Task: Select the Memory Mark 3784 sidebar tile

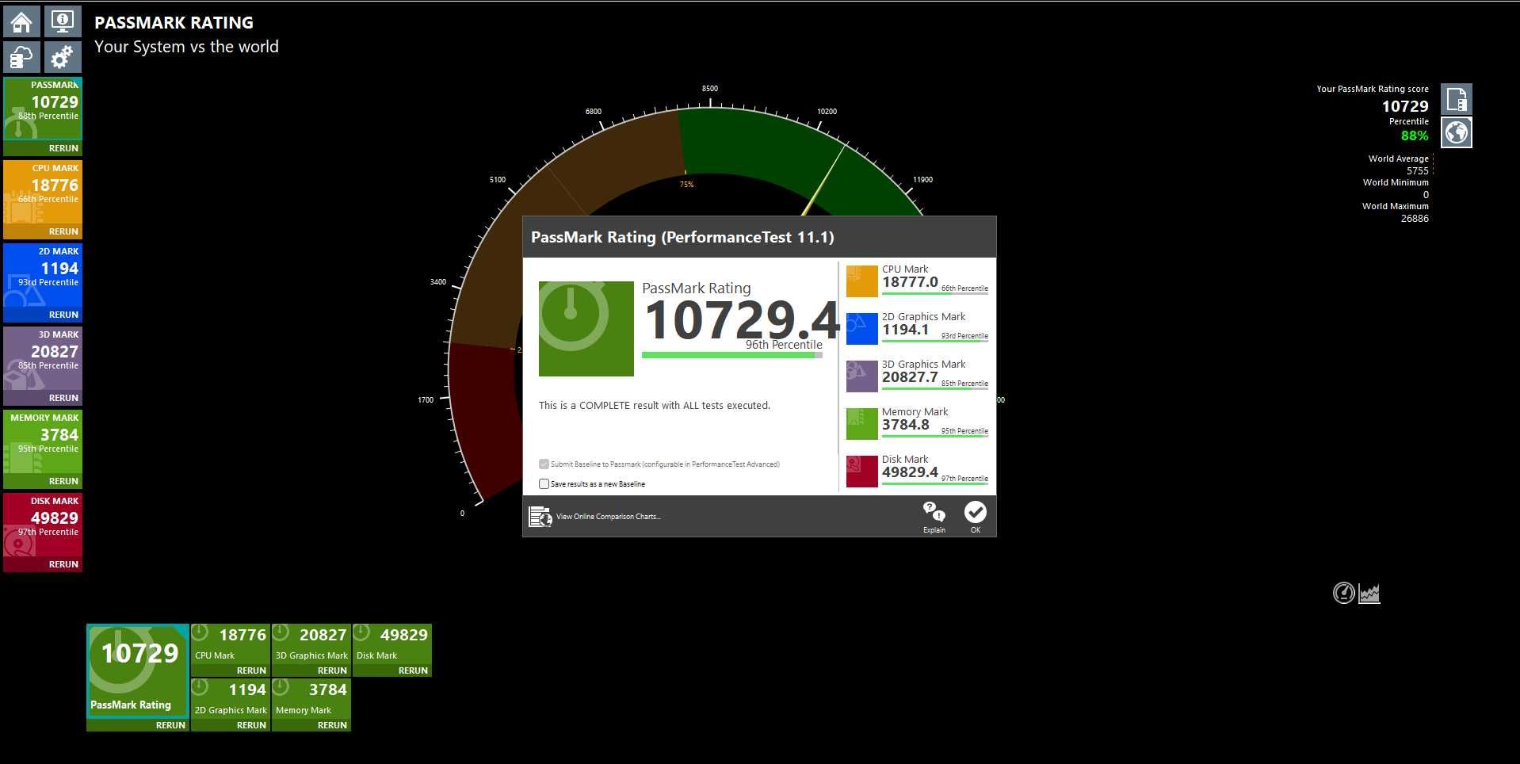Action: (43, 441)
